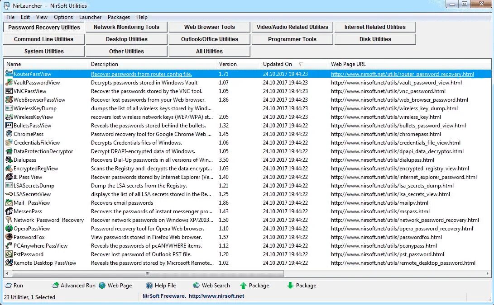Click the horizontal scrollbar thumb
The width and height of the screenshot is (494, 305).
[x=148, y=273]
